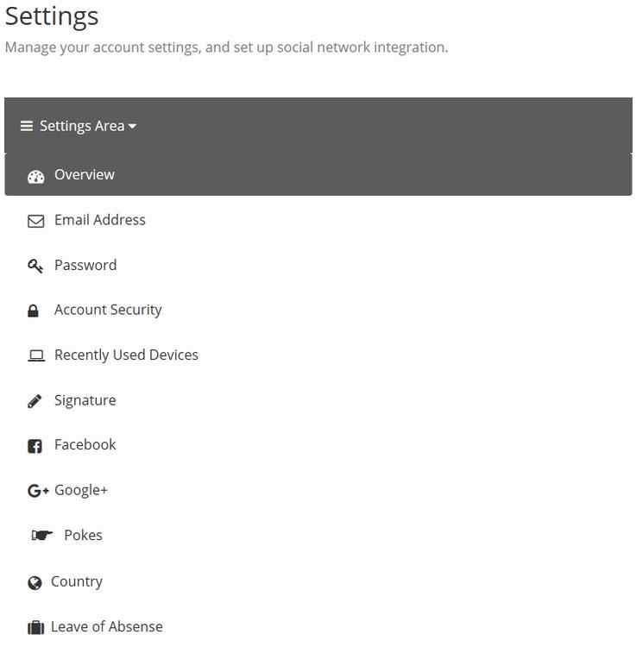Click the Google+ logo icon
Screen dimensions: 636x647
38,491
